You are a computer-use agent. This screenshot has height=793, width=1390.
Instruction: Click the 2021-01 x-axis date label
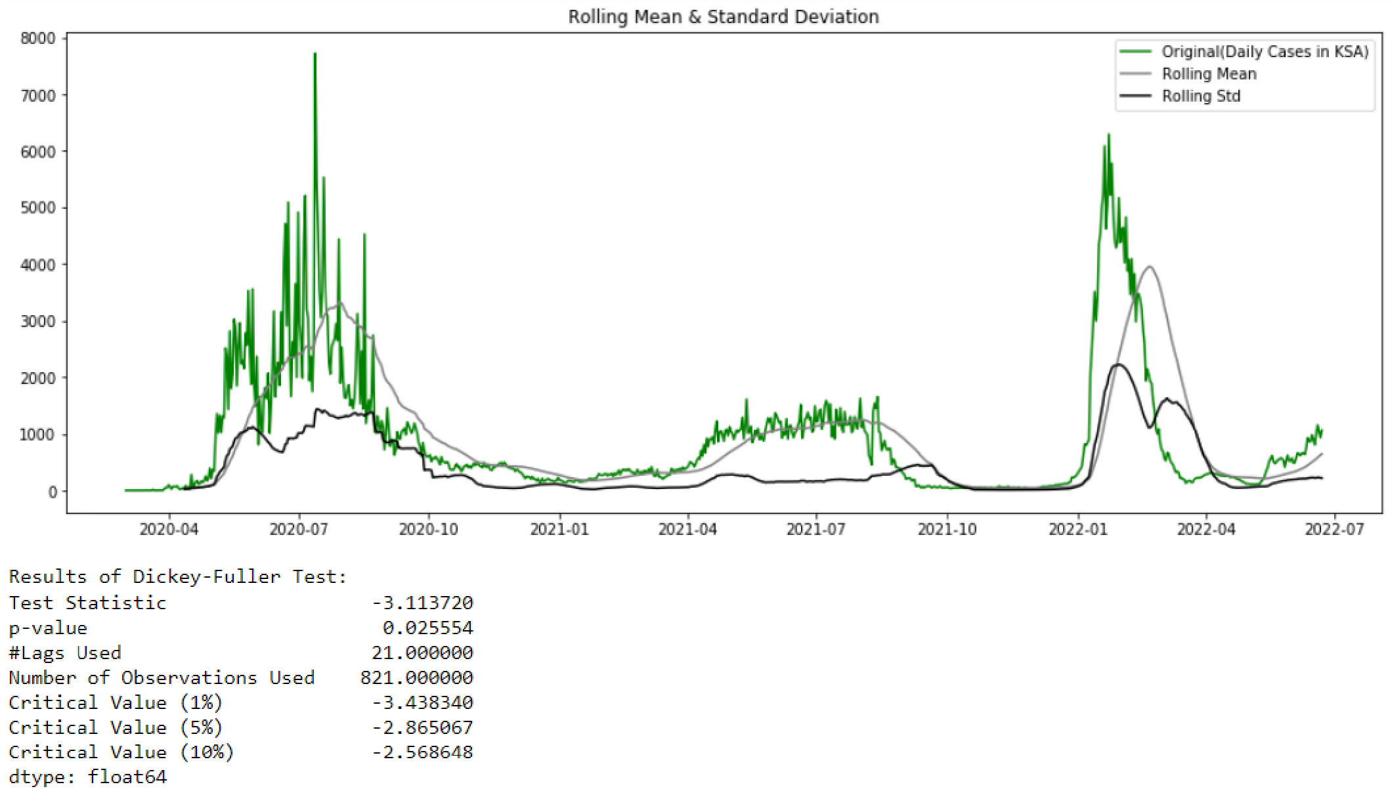[x=559, y=529]
